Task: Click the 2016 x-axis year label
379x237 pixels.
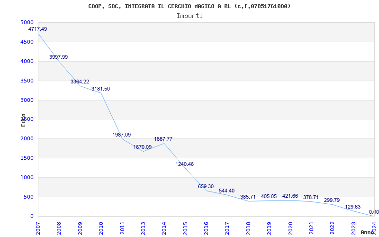Action: point(206,228)
